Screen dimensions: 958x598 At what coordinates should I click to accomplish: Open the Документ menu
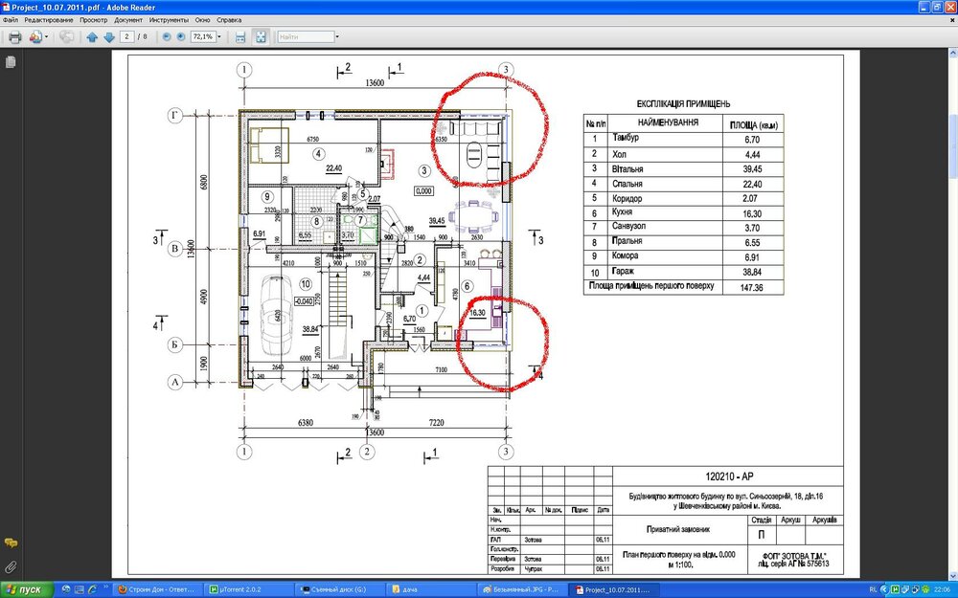click(x=128, y=20)
